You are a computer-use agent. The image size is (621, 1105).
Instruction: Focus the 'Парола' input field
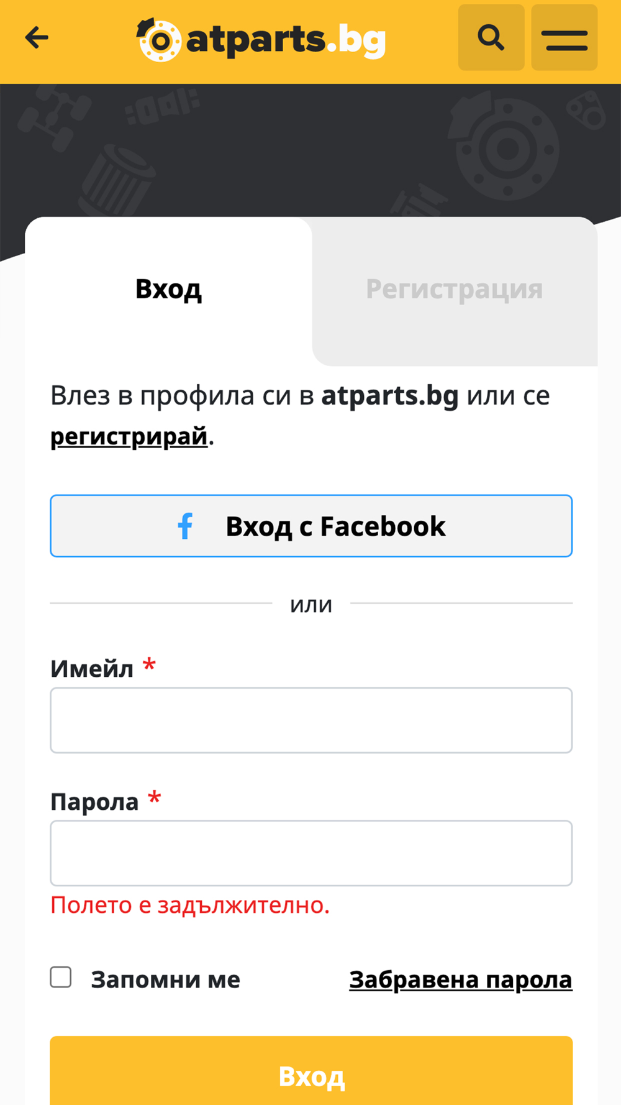[x=311, y=853]
